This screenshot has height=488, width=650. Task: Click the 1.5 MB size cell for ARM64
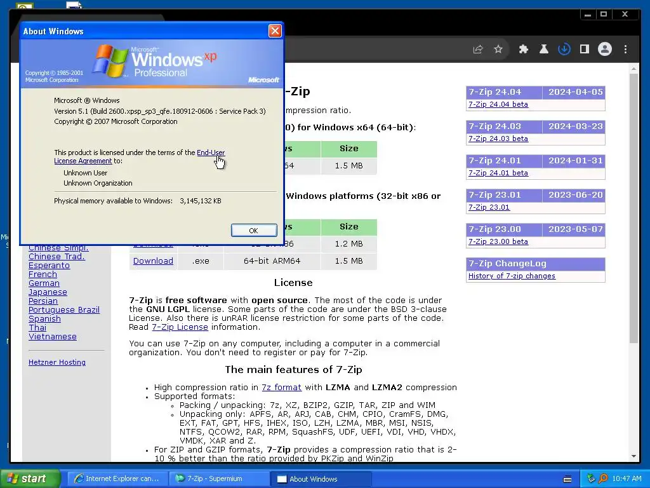point(348,261)
